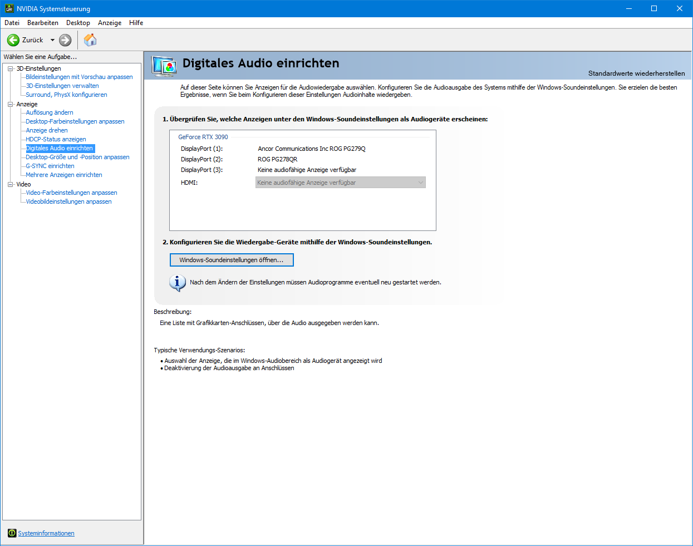The height and width of the screenshot is (546, 693).
Task: Select Digitales Audio einrichten item
Action: pyautogui.click(x=60, y=148)
